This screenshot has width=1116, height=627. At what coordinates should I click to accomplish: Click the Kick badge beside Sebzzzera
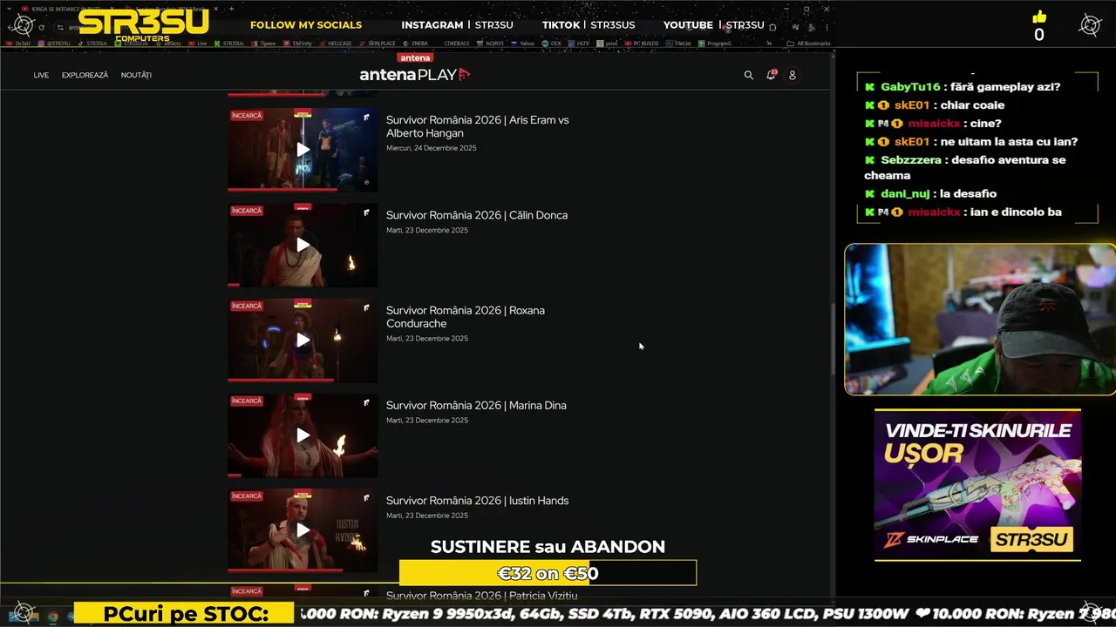(869, 160)
